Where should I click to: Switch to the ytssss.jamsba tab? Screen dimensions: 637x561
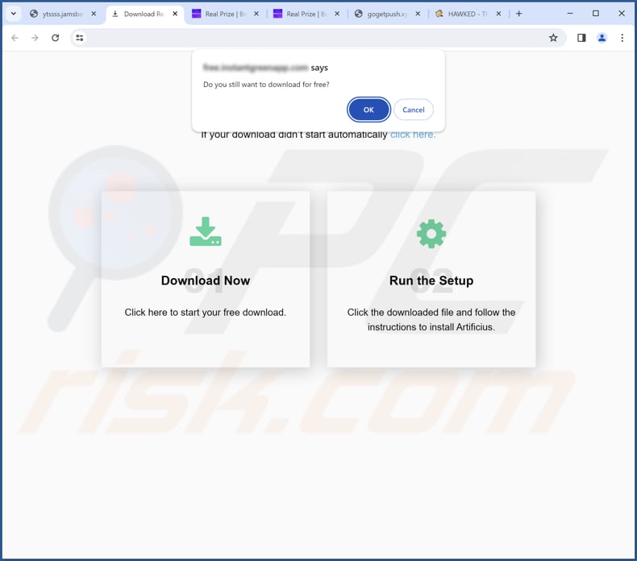63,14
